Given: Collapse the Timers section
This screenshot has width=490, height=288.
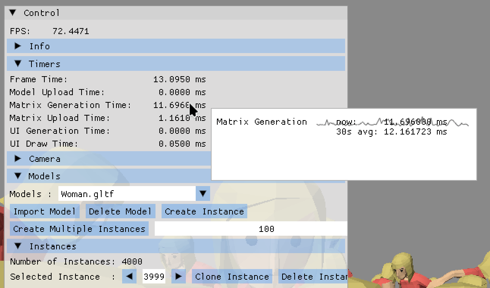Looking at the screenshot, I should [18, 64].
